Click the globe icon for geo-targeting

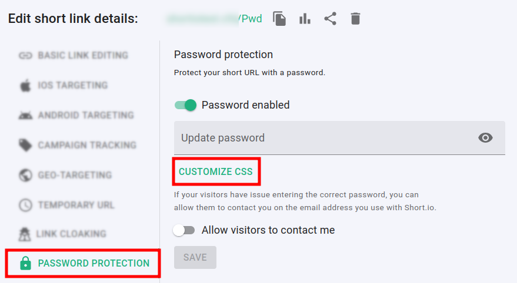(x=25, y=175)
